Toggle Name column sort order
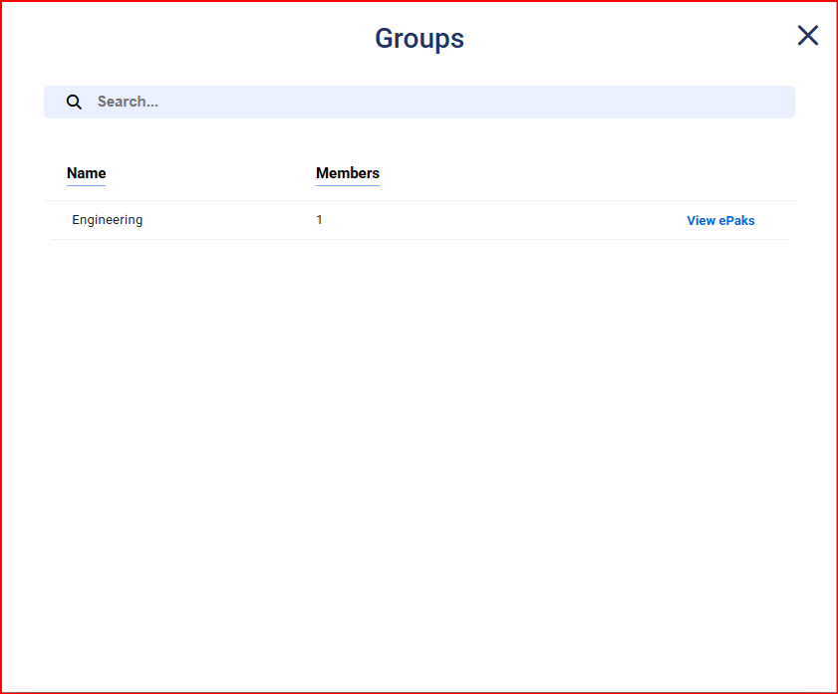 click(x=86, y=173)
